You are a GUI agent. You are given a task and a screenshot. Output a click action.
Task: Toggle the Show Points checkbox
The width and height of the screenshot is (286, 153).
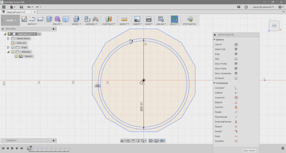coord(236,69)
